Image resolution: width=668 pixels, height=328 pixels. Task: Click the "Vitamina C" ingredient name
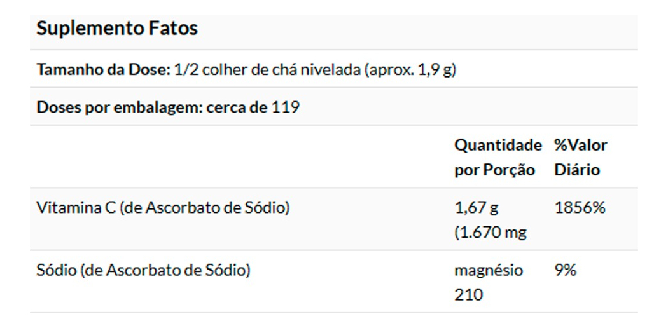coord(76,207)
